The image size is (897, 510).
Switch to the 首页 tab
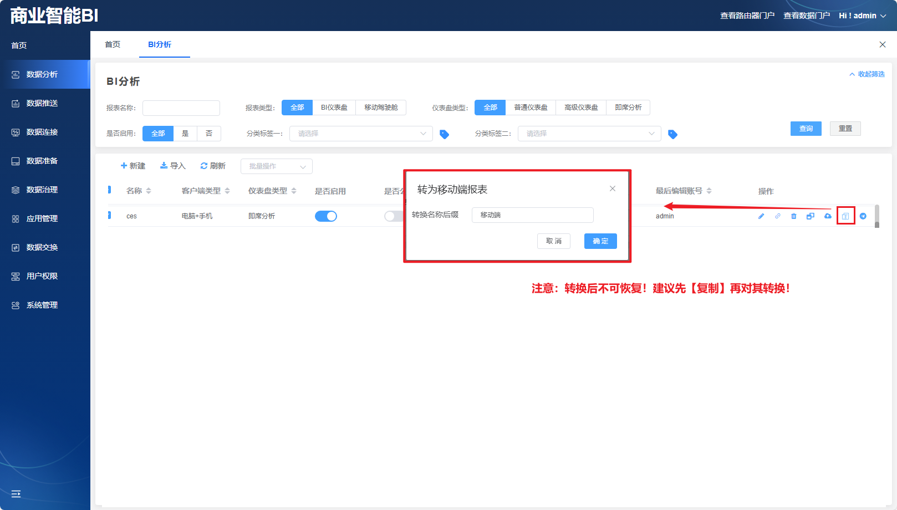coord(113,44)
